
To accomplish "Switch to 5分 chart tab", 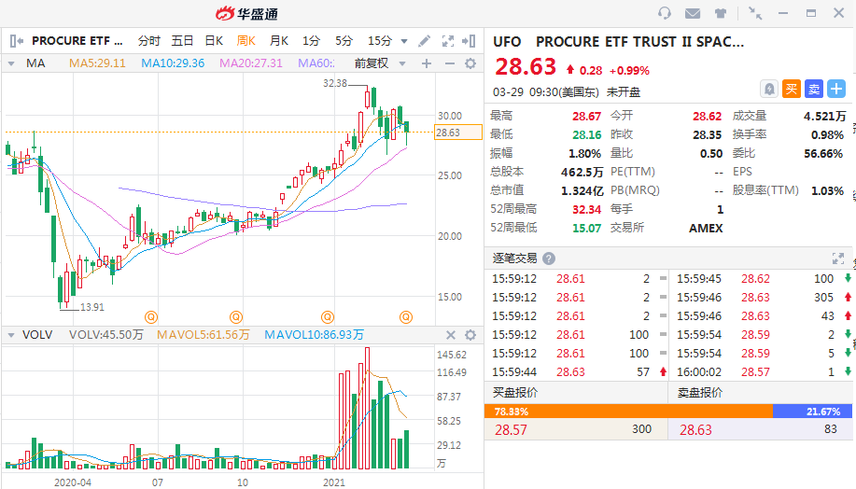I will [x=344, y=41].
